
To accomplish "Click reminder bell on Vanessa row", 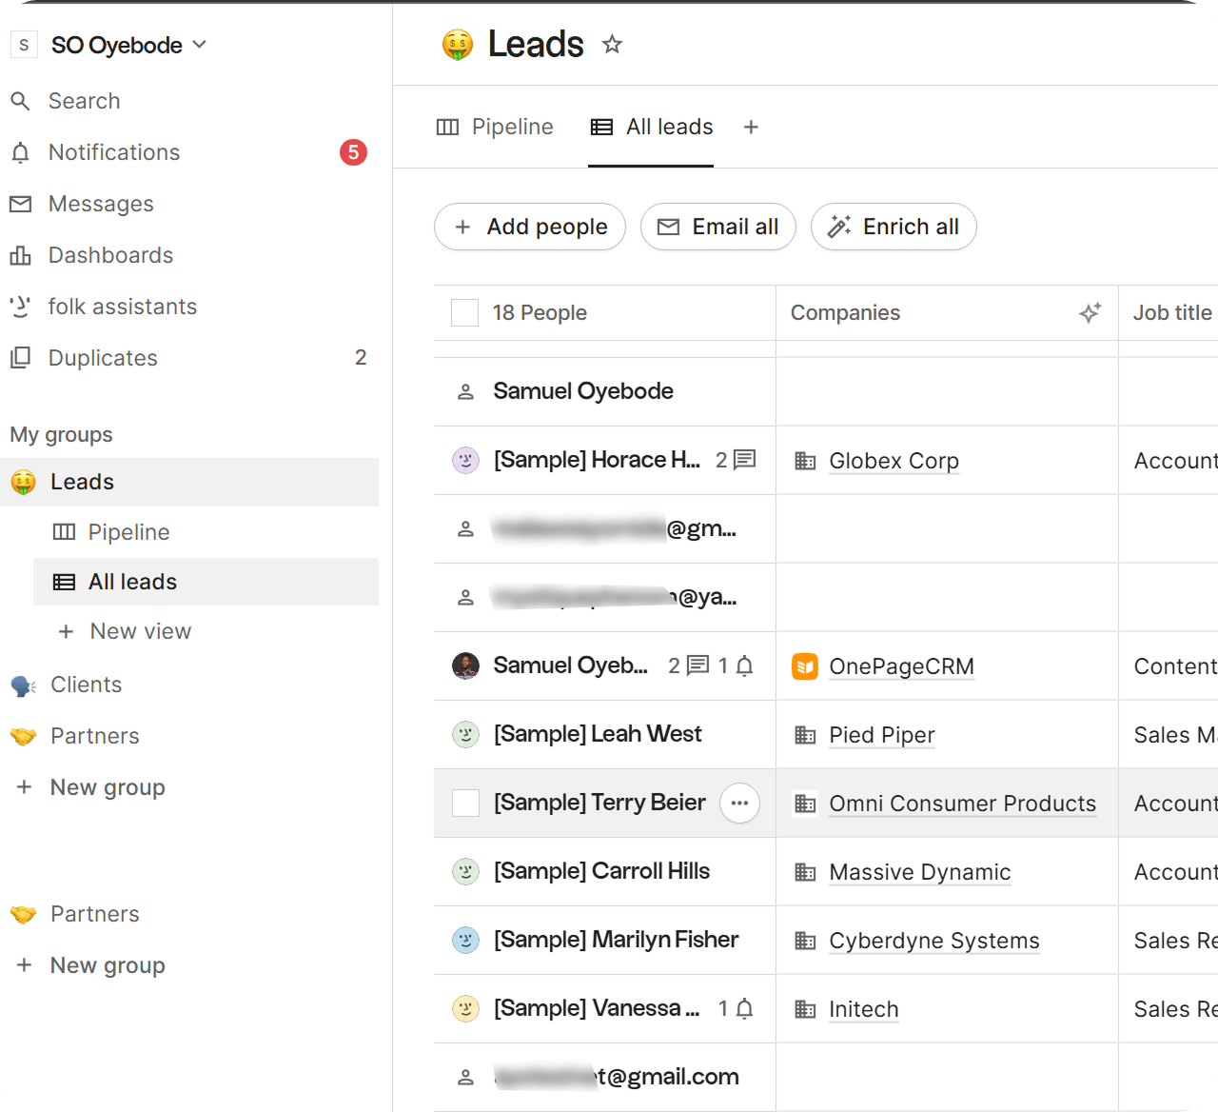I will coord(745,1008).
